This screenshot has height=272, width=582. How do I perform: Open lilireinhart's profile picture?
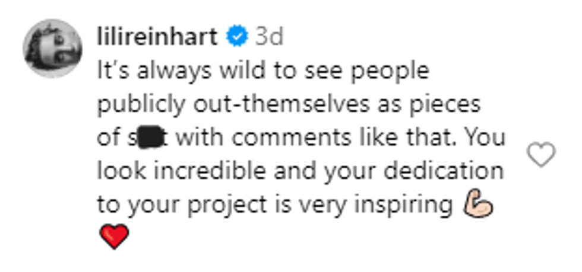[x=52, y=49]
